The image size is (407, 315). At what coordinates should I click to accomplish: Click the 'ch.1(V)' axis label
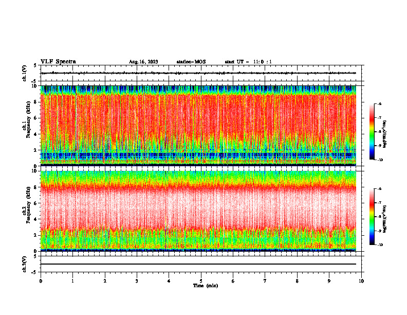tap(24, 73)
